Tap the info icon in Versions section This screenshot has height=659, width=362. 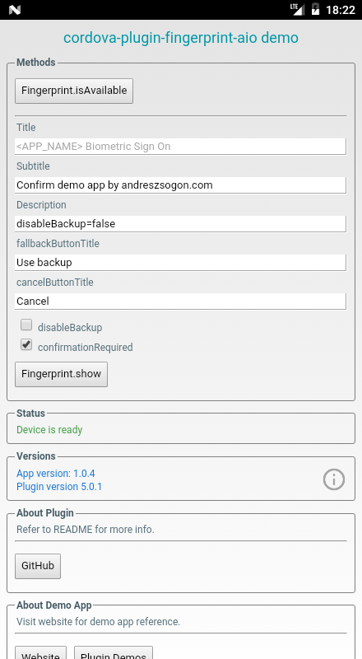334,479
